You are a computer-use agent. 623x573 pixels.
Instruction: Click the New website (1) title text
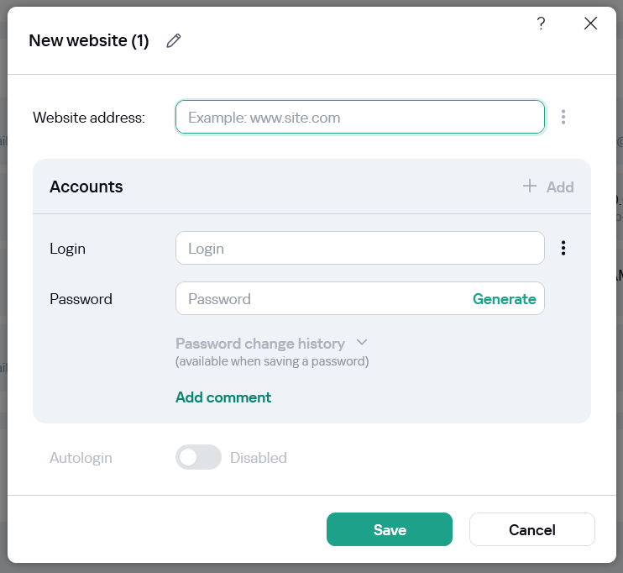click(89, 40)
